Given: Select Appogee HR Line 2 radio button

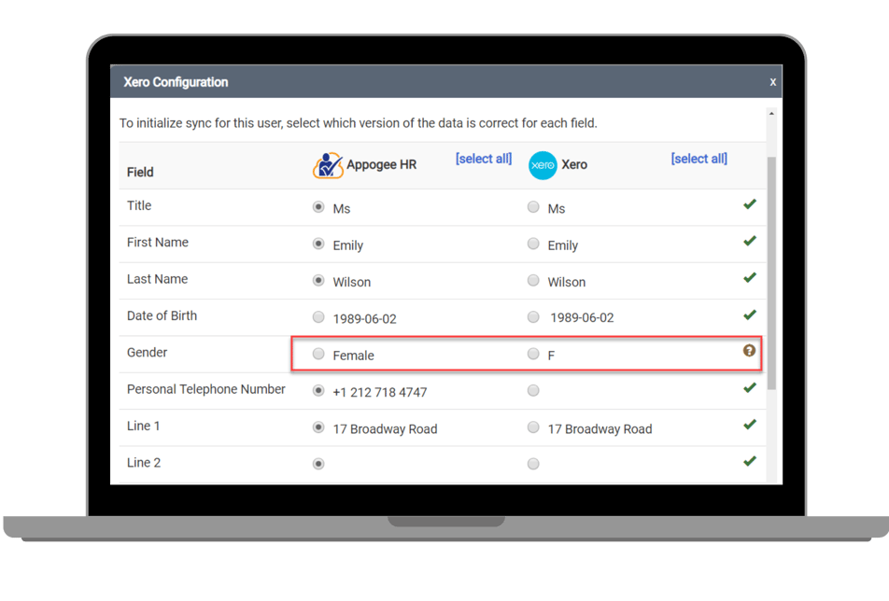Looking at the screenshot, I should pos(318,464).
